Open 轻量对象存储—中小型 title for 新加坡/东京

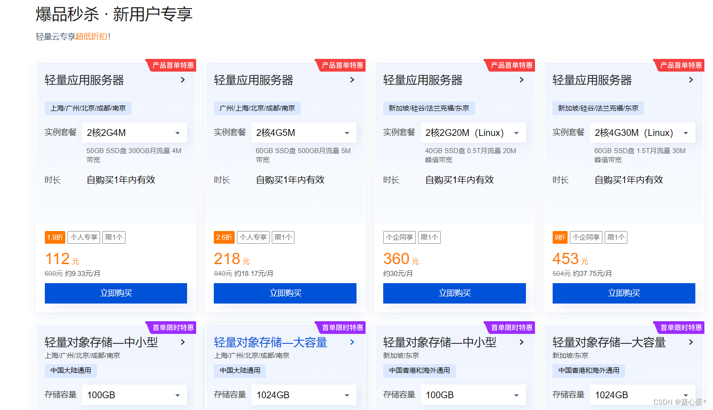click(x=440, y=342)
